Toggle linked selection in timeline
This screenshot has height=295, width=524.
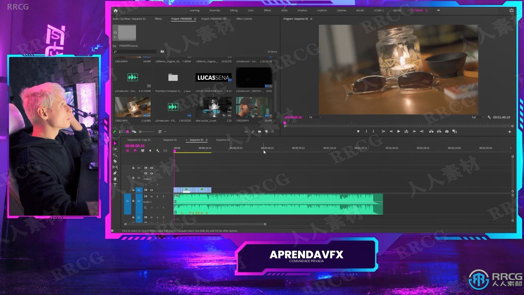click(142, 151)
